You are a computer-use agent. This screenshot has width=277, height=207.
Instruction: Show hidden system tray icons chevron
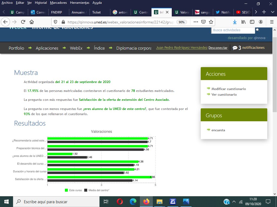pyautogui.click(x=234, y=202)
